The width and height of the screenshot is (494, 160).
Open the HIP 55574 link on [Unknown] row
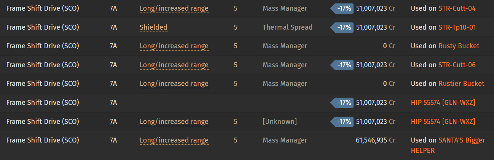[443, 122]
